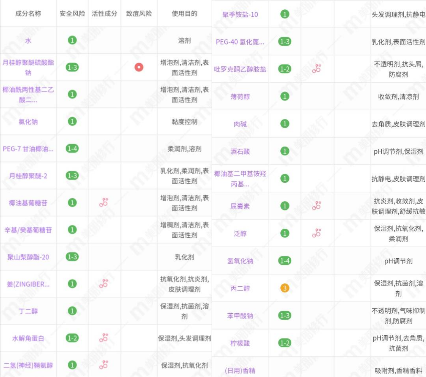Click the 1-4 safety badge for PEG-7 甘油椰油酸酯
Screen dimensions: 426x377
click(x=72, y=149)
